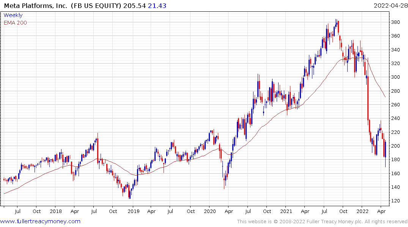Click the 280 price axis label
408x227 pixels.
tap(395, 91)
